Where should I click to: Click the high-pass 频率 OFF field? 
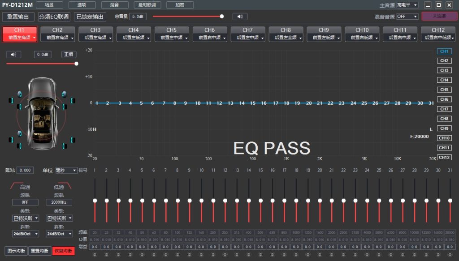point(25,202)
